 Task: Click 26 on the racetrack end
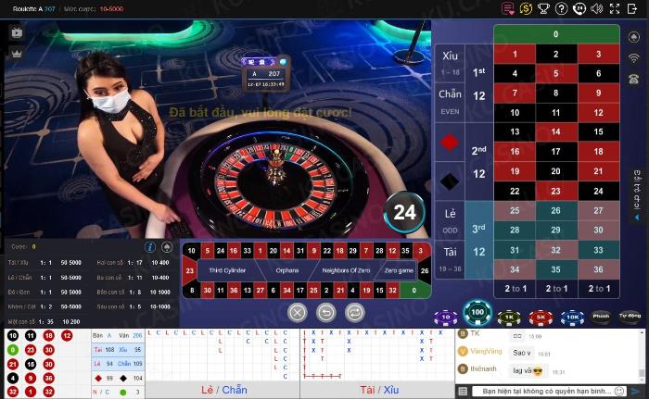pyautogui.click(x=425, y=271)
